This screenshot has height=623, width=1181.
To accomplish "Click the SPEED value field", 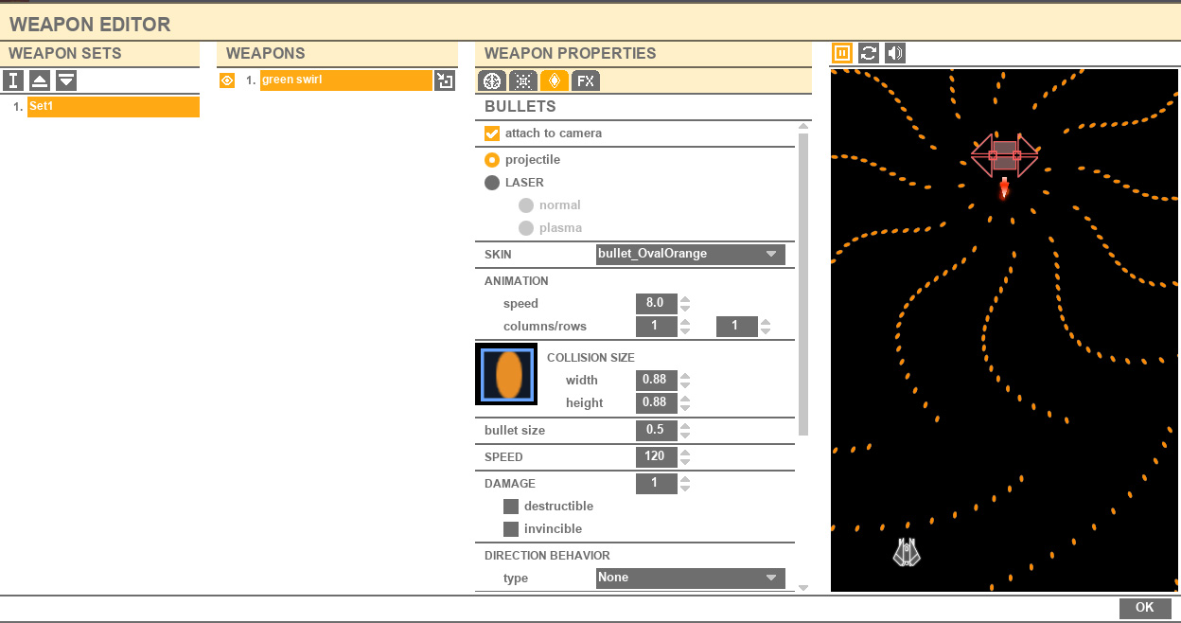I will click(656, 456).
